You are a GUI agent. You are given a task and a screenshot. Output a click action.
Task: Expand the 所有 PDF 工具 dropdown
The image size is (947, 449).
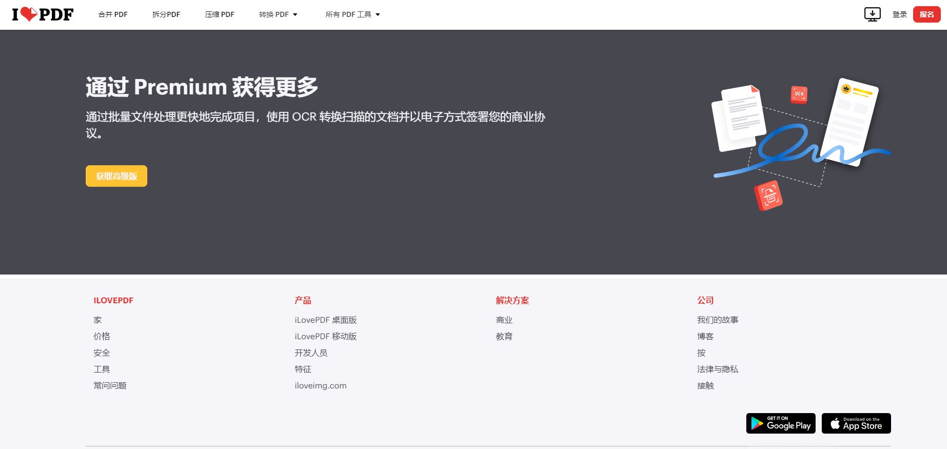tap(353, 14)
